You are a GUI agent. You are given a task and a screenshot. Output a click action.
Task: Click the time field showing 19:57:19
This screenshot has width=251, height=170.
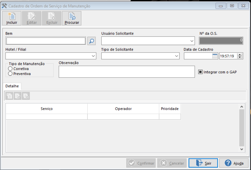tap(228, 56)
